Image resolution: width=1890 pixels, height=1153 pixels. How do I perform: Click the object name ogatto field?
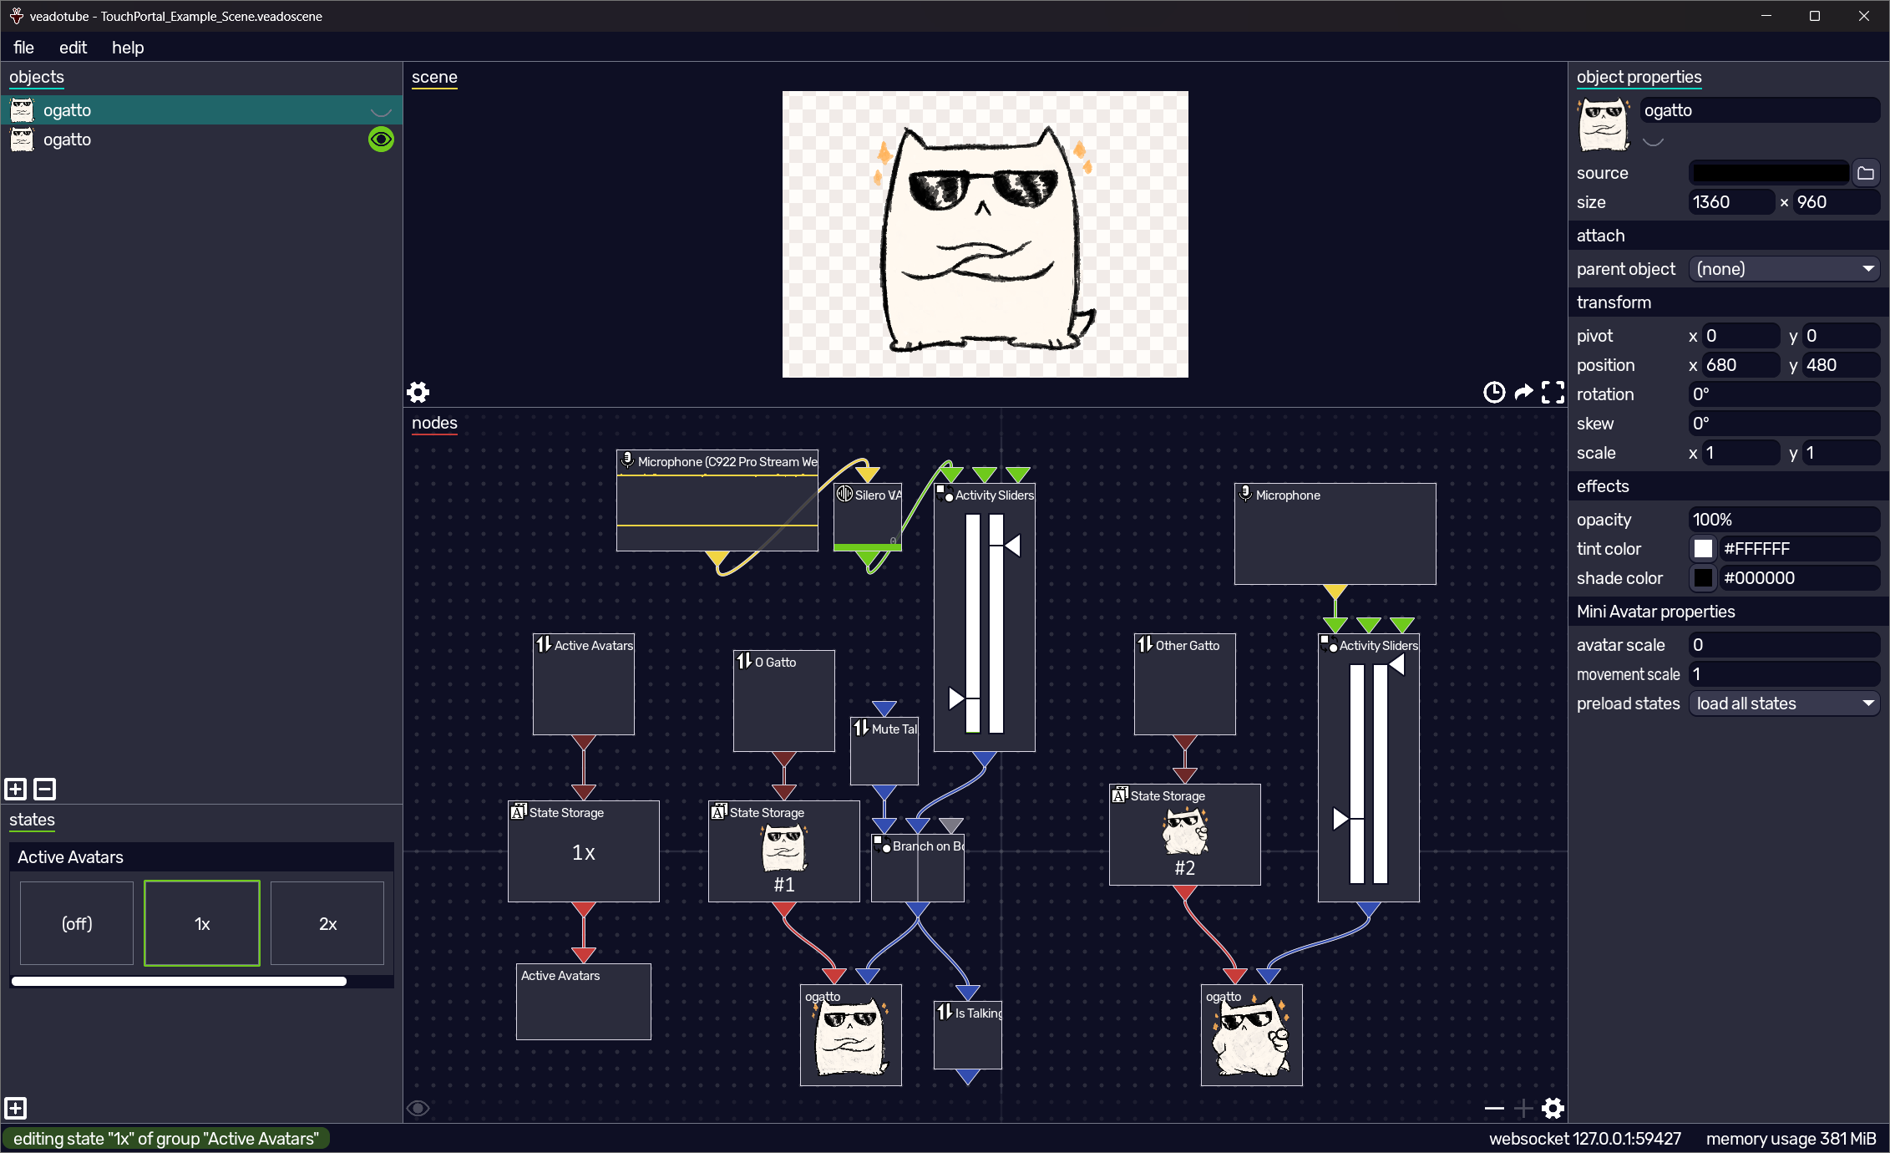pyautogui.click(x=1760, y=110)
